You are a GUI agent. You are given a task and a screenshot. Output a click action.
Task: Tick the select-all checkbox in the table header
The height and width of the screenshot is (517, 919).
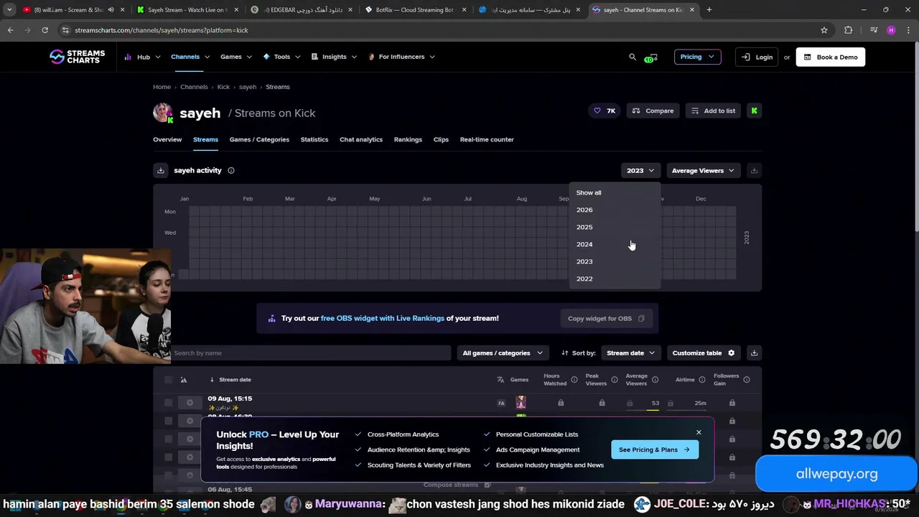[x=168, y=380]
